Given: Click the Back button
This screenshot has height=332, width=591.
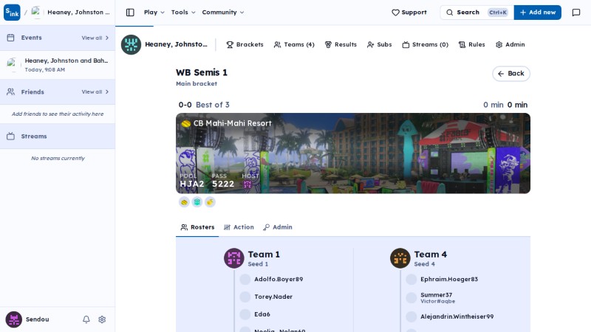Looking at the screenshot, I should coord(511,74).
